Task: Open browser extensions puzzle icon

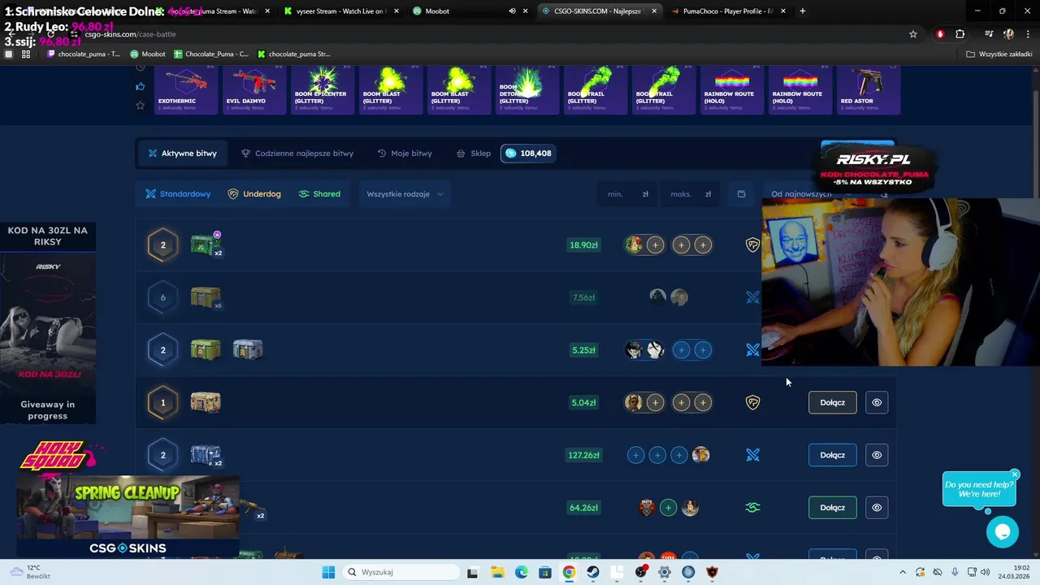Action: pyautogui.click(x=960, y=34)
